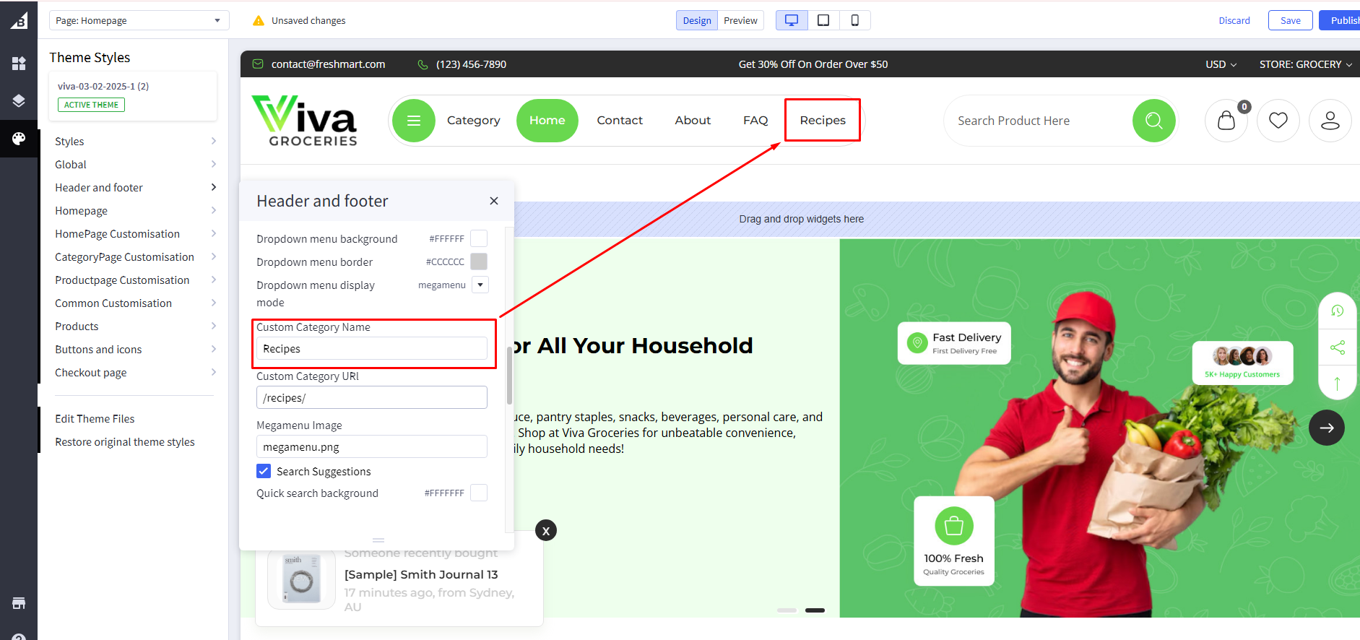Viewport: 1360px width, 640px height.
Task: Expand Common Customisation section
Action: click(x=136, y=303)
